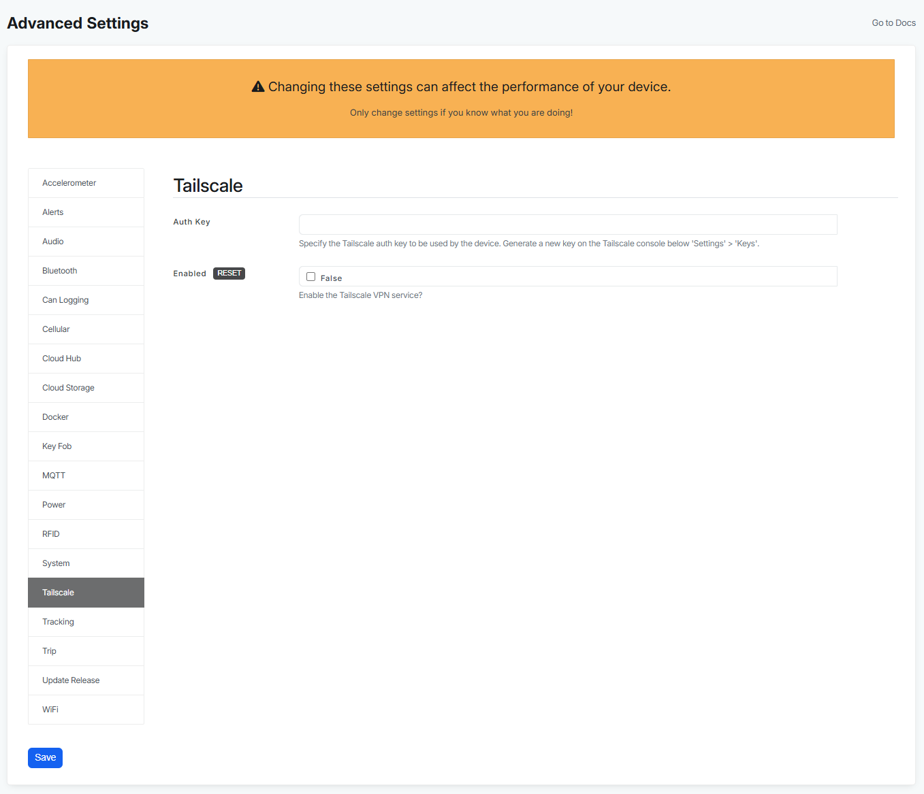
Task: Tick the Enabled False checkbox
Action: click(310, 277)
